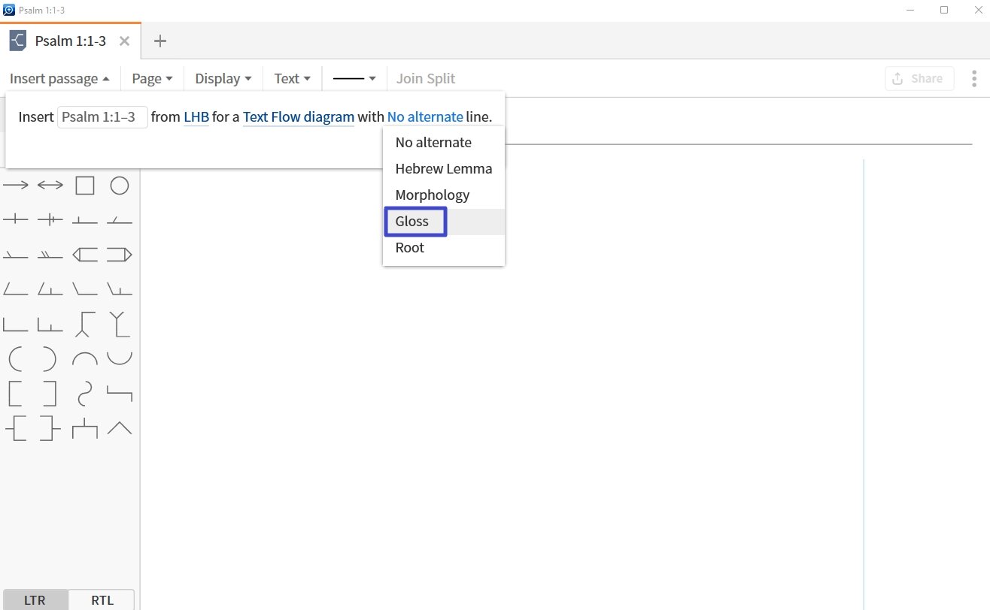The image size is (990, 610).
Task: Switch to LTR text direction
Action: click(x=35, y=600)
